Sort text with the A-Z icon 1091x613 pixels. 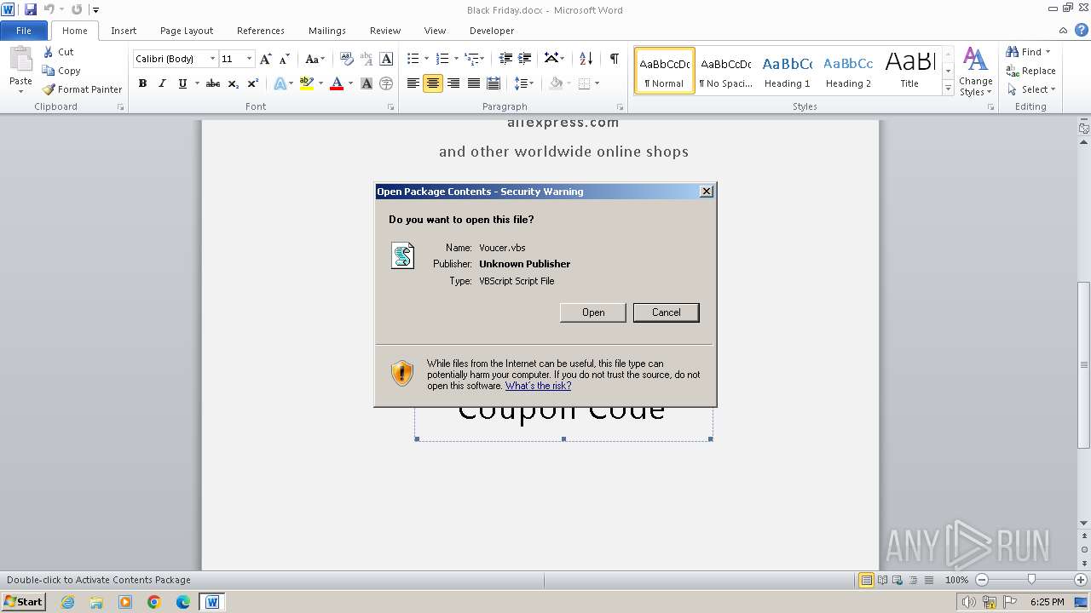click(586, 59)
